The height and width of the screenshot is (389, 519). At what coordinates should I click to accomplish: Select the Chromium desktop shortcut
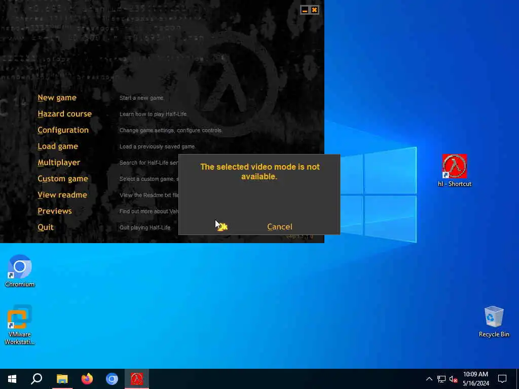tap(20, 271)
